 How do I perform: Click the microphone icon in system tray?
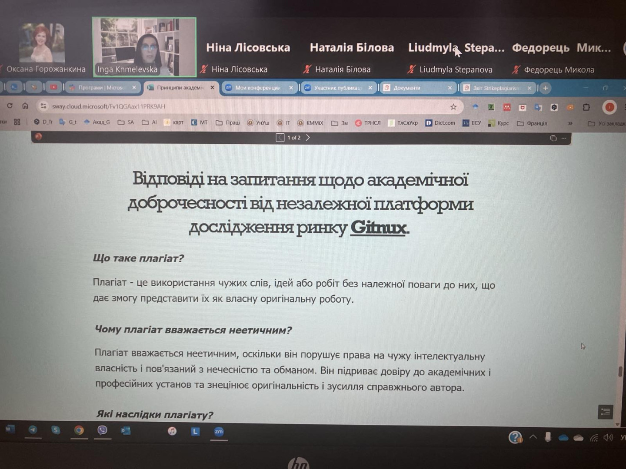548,437
